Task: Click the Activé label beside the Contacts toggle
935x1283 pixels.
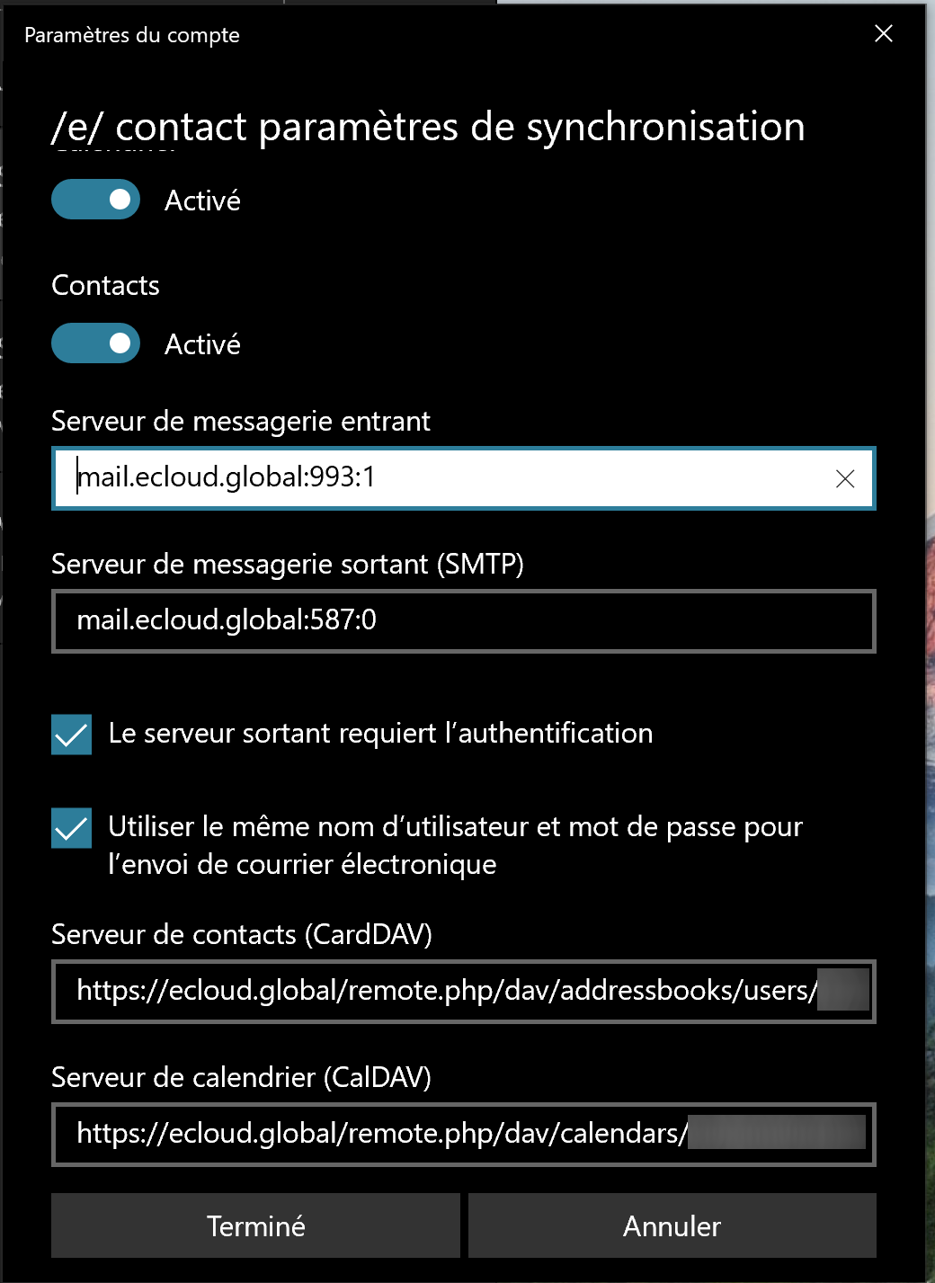Action: [x=202, y=344]
